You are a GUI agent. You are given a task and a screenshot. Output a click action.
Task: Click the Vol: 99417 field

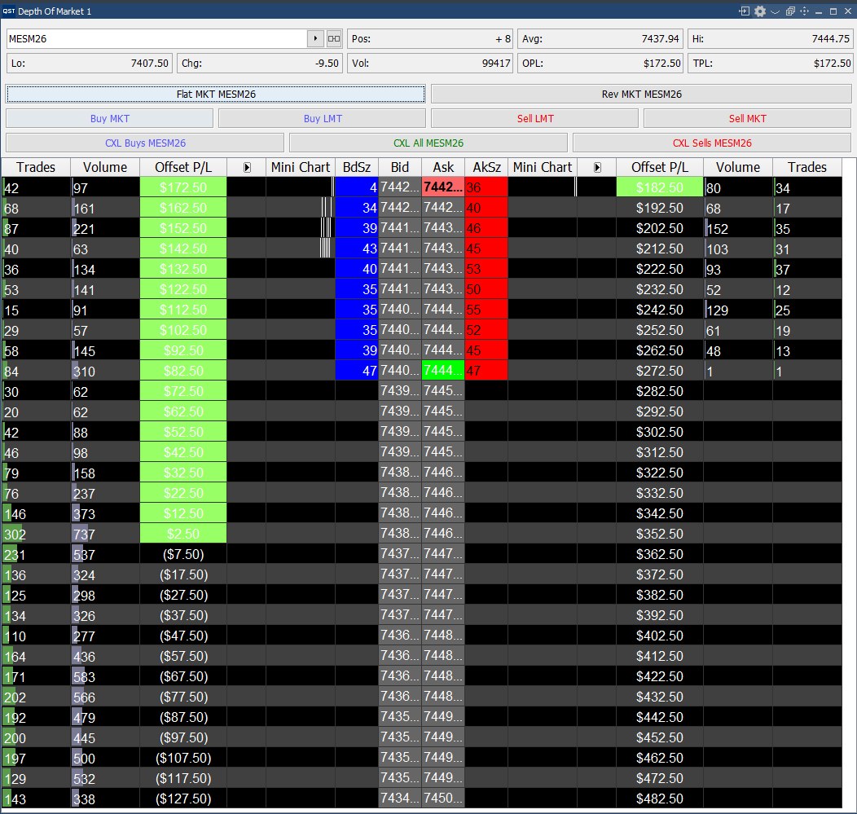430,64
